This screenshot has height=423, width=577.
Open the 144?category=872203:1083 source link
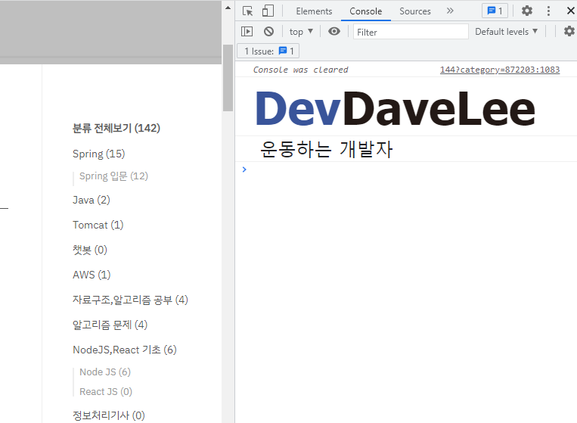[x=500, y=70]
